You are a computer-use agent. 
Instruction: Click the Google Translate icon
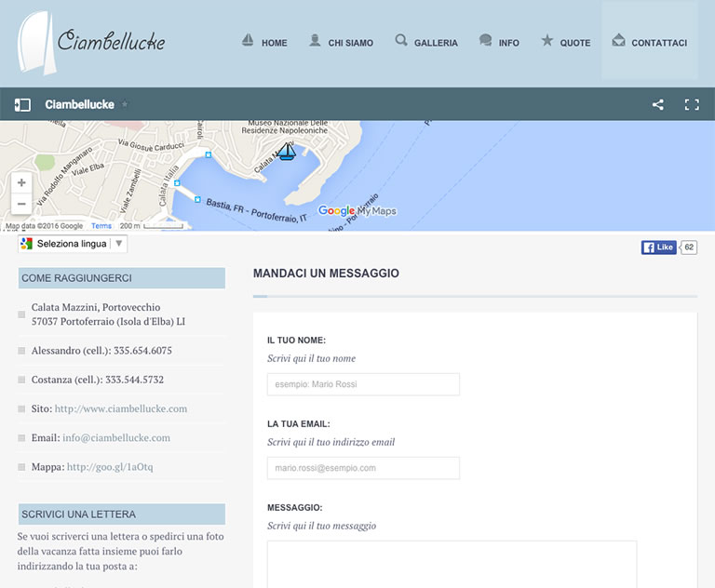tap(26, 244)
